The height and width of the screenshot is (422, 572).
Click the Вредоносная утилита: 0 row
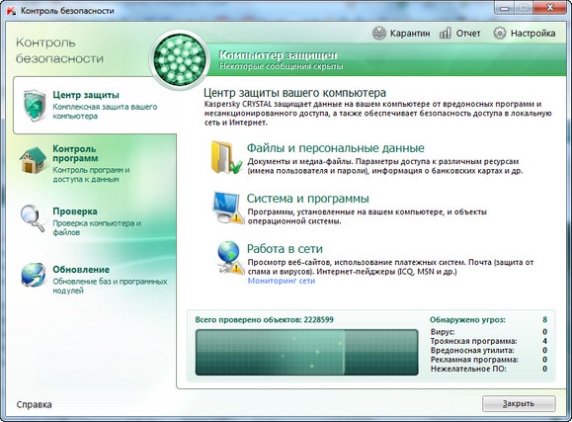(488, 350)
